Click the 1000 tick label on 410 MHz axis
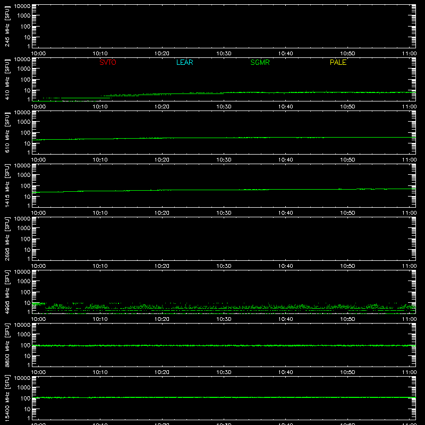Viewport: 425px width, 425px height. pos(24,69)
